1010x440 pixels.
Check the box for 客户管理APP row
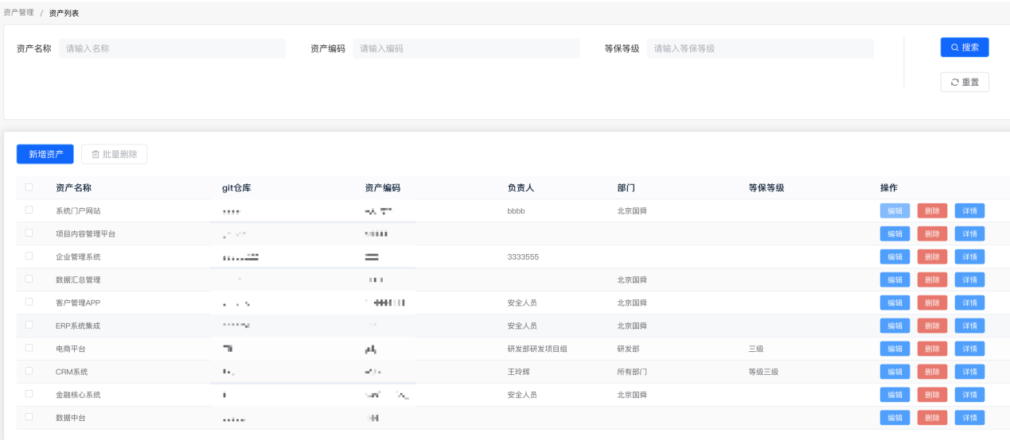click(29, 303)
